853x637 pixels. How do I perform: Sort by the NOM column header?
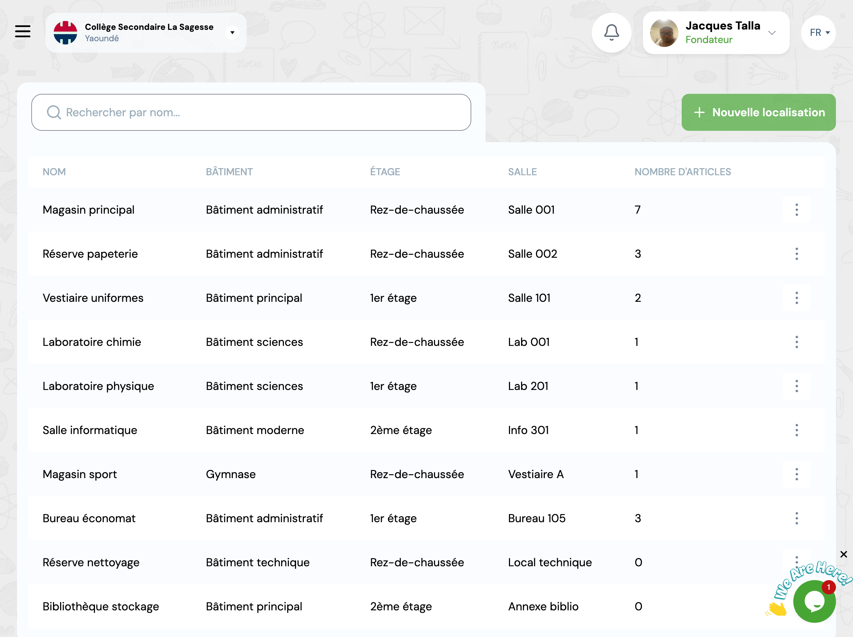pyautogui.click(x=54, y=172)
